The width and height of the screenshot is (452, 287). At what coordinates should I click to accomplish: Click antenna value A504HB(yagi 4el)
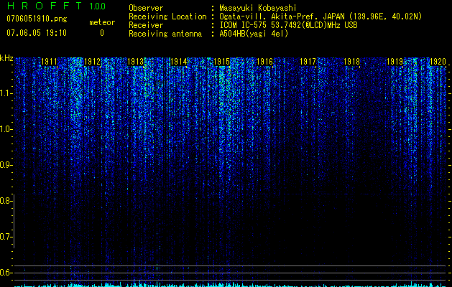[254, 34]
